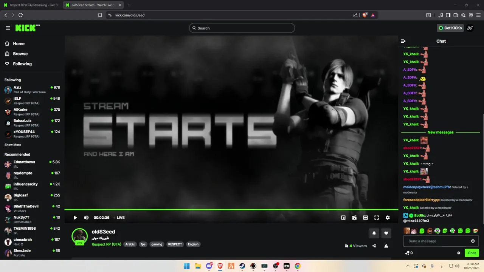
Task: Open channel points balance
Action: [x=409, y=253]
